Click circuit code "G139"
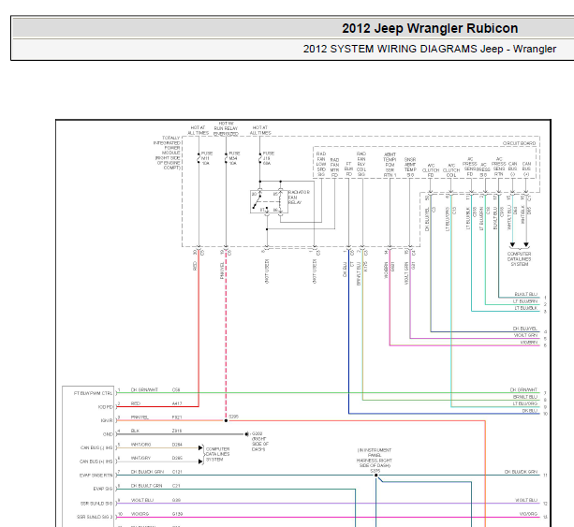This screenshot has height=527, width=574. click(177, 514)
